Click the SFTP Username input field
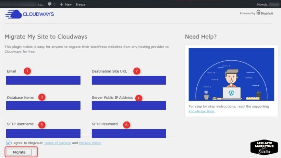Viewport: 281px width, 158px height. click(x=43, y=133)
